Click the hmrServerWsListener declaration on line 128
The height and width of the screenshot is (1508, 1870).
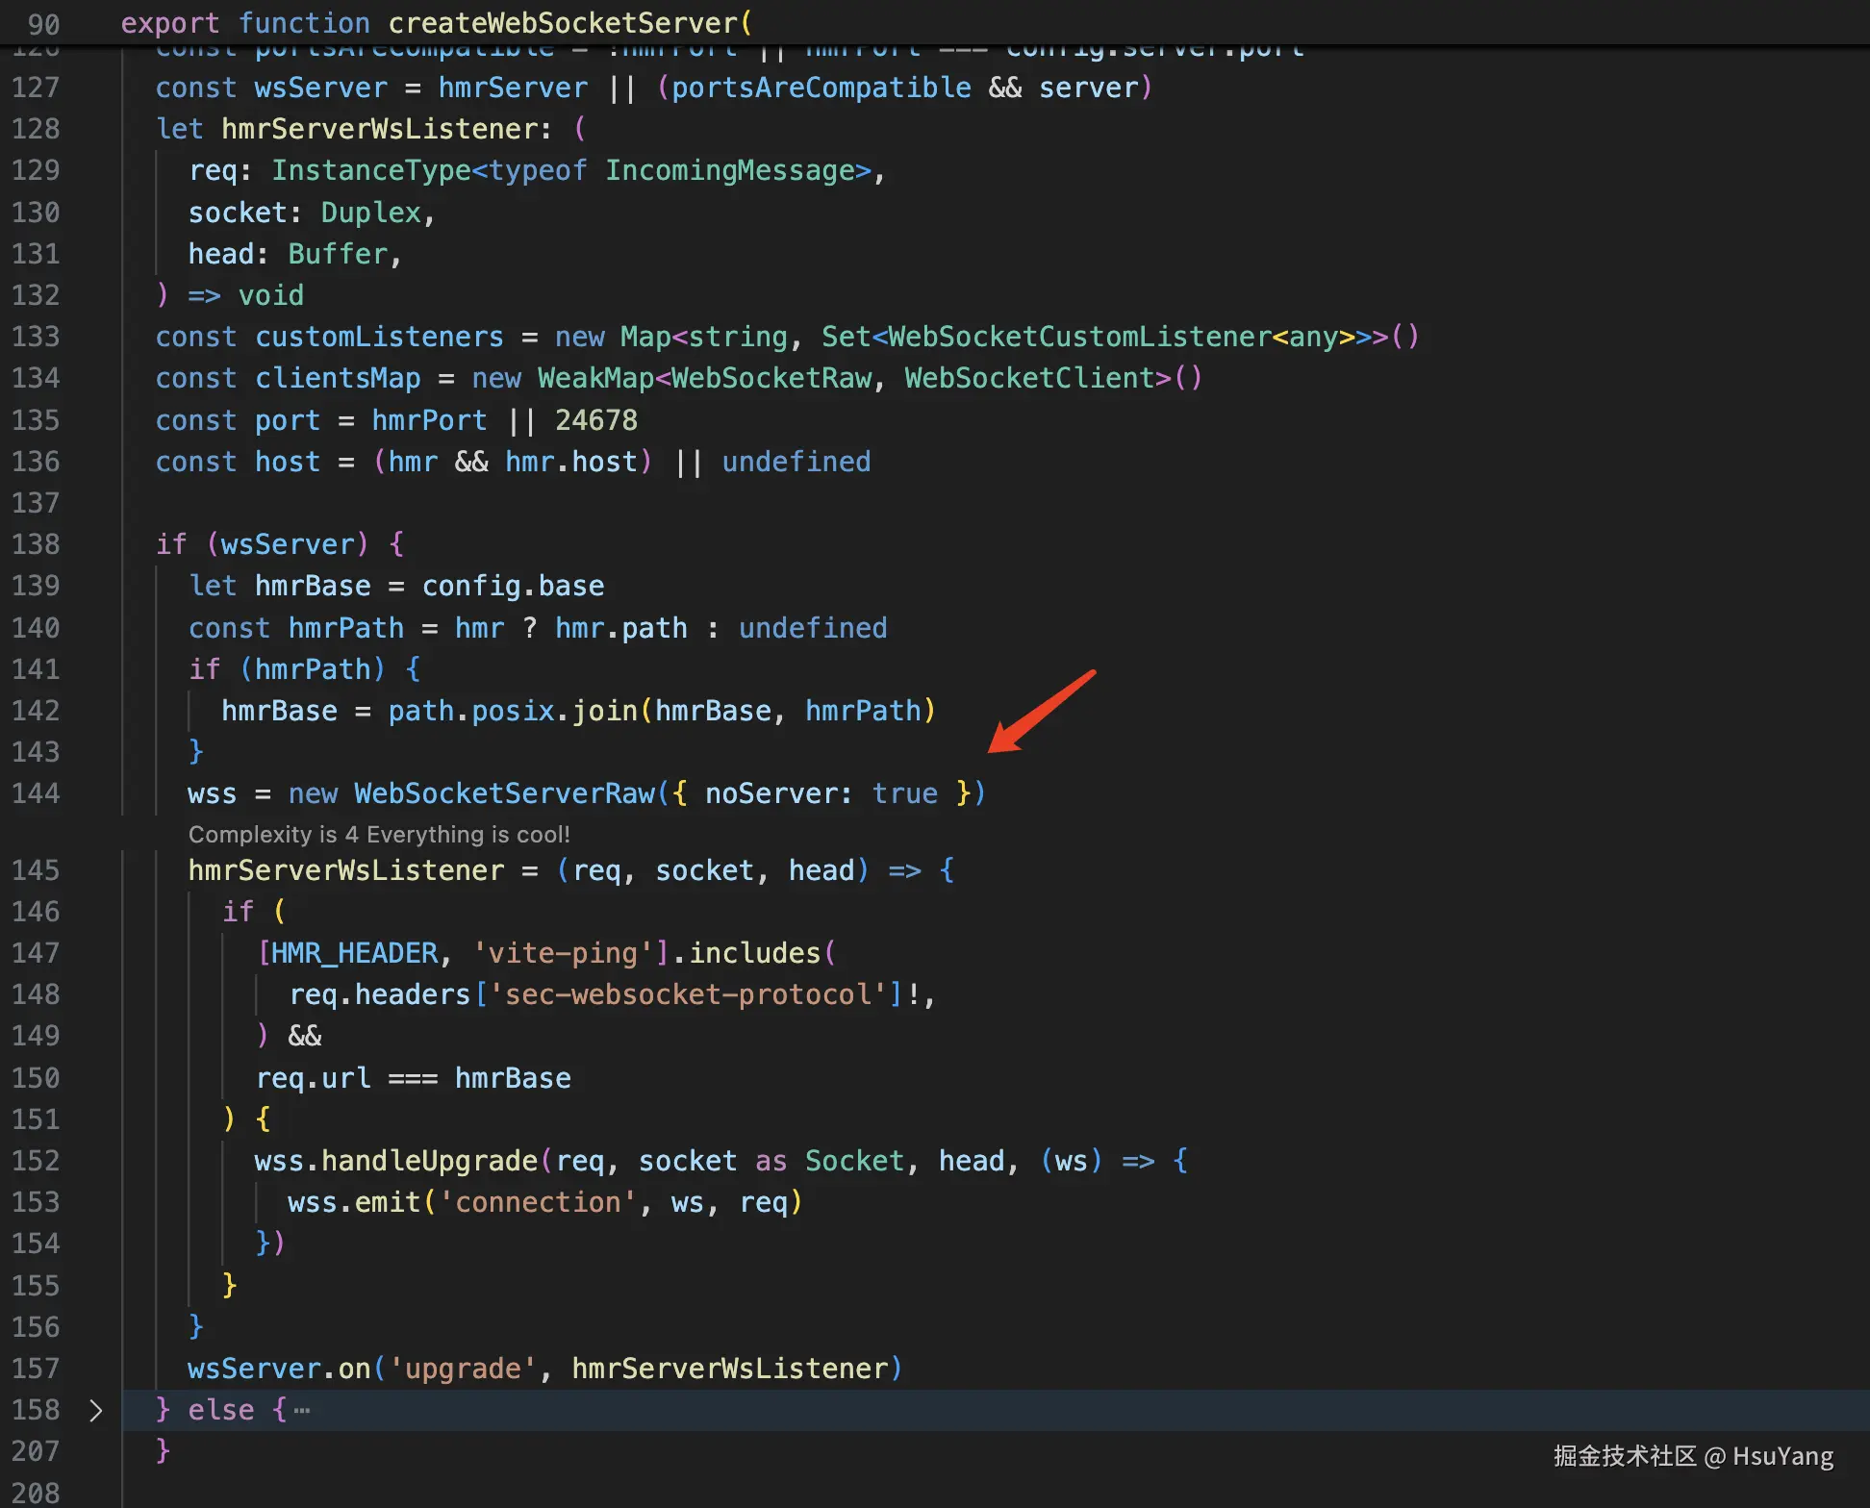tap(380, 129)
